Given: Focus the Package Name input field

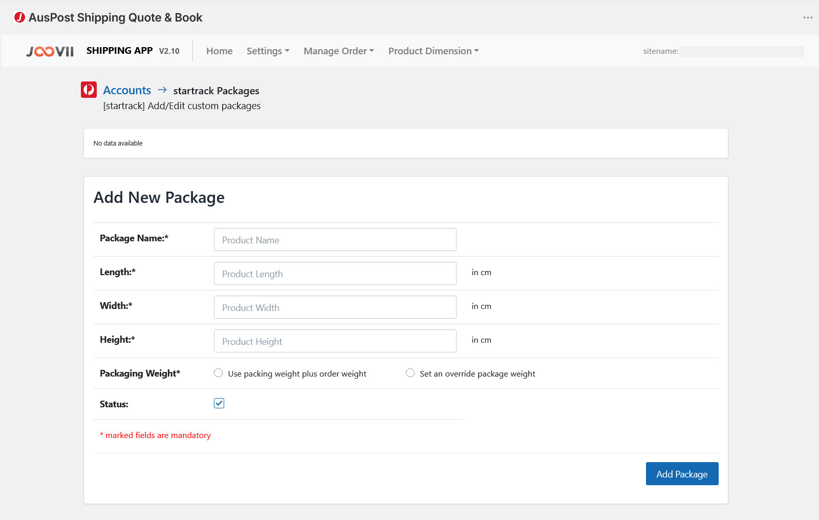Looking at the screenshot, I should (x=335, y=240).
